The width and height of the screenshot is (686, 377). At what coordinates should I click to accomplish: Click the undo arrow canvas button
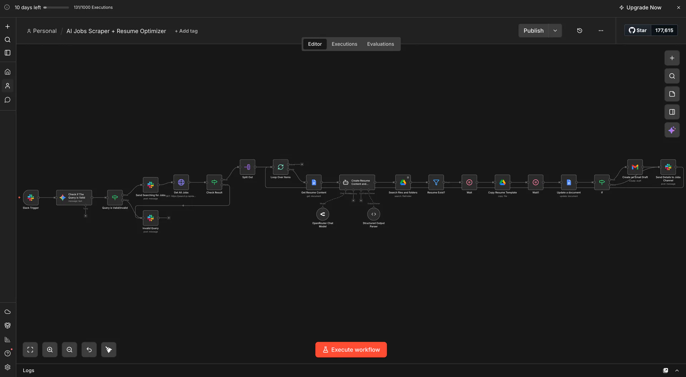pyautogui.click(x=89, y=350)
